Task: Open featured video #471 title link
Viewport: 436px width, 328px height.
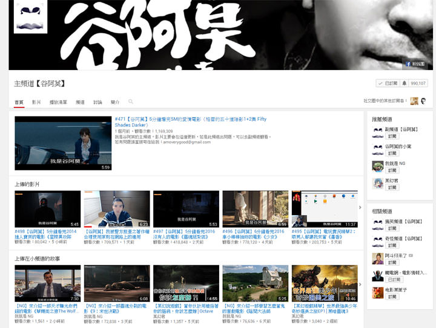Action: pos(191,122)
